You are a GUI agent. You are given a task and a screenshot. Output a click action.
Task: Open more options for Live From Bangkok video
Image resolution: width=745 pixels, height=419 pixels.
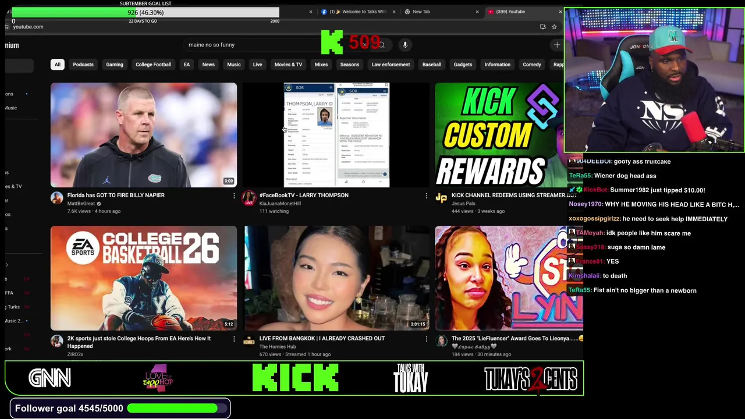click(x=426, y=339)
